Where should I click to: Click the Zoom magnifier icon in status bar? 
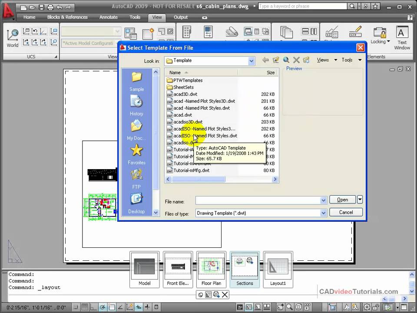[289, 307]
